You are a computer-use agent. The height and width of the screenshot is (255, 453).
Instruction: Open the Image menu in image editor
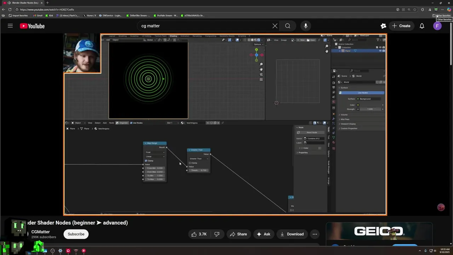[x=283, y=40]
